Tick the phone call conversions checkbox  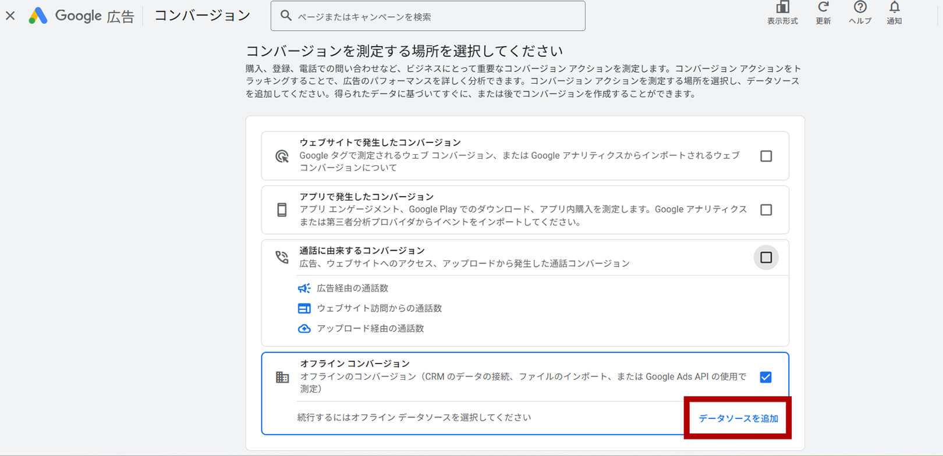coord(766,257)
